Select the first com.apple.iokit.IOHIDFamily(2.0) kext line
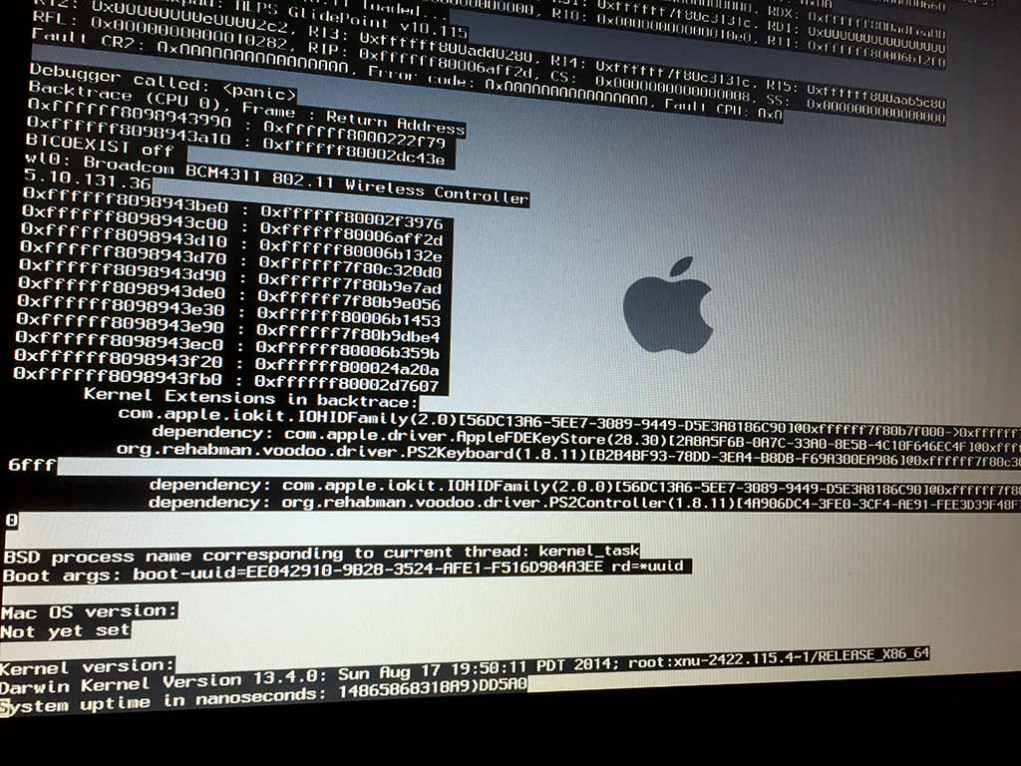 pos(569,423)
